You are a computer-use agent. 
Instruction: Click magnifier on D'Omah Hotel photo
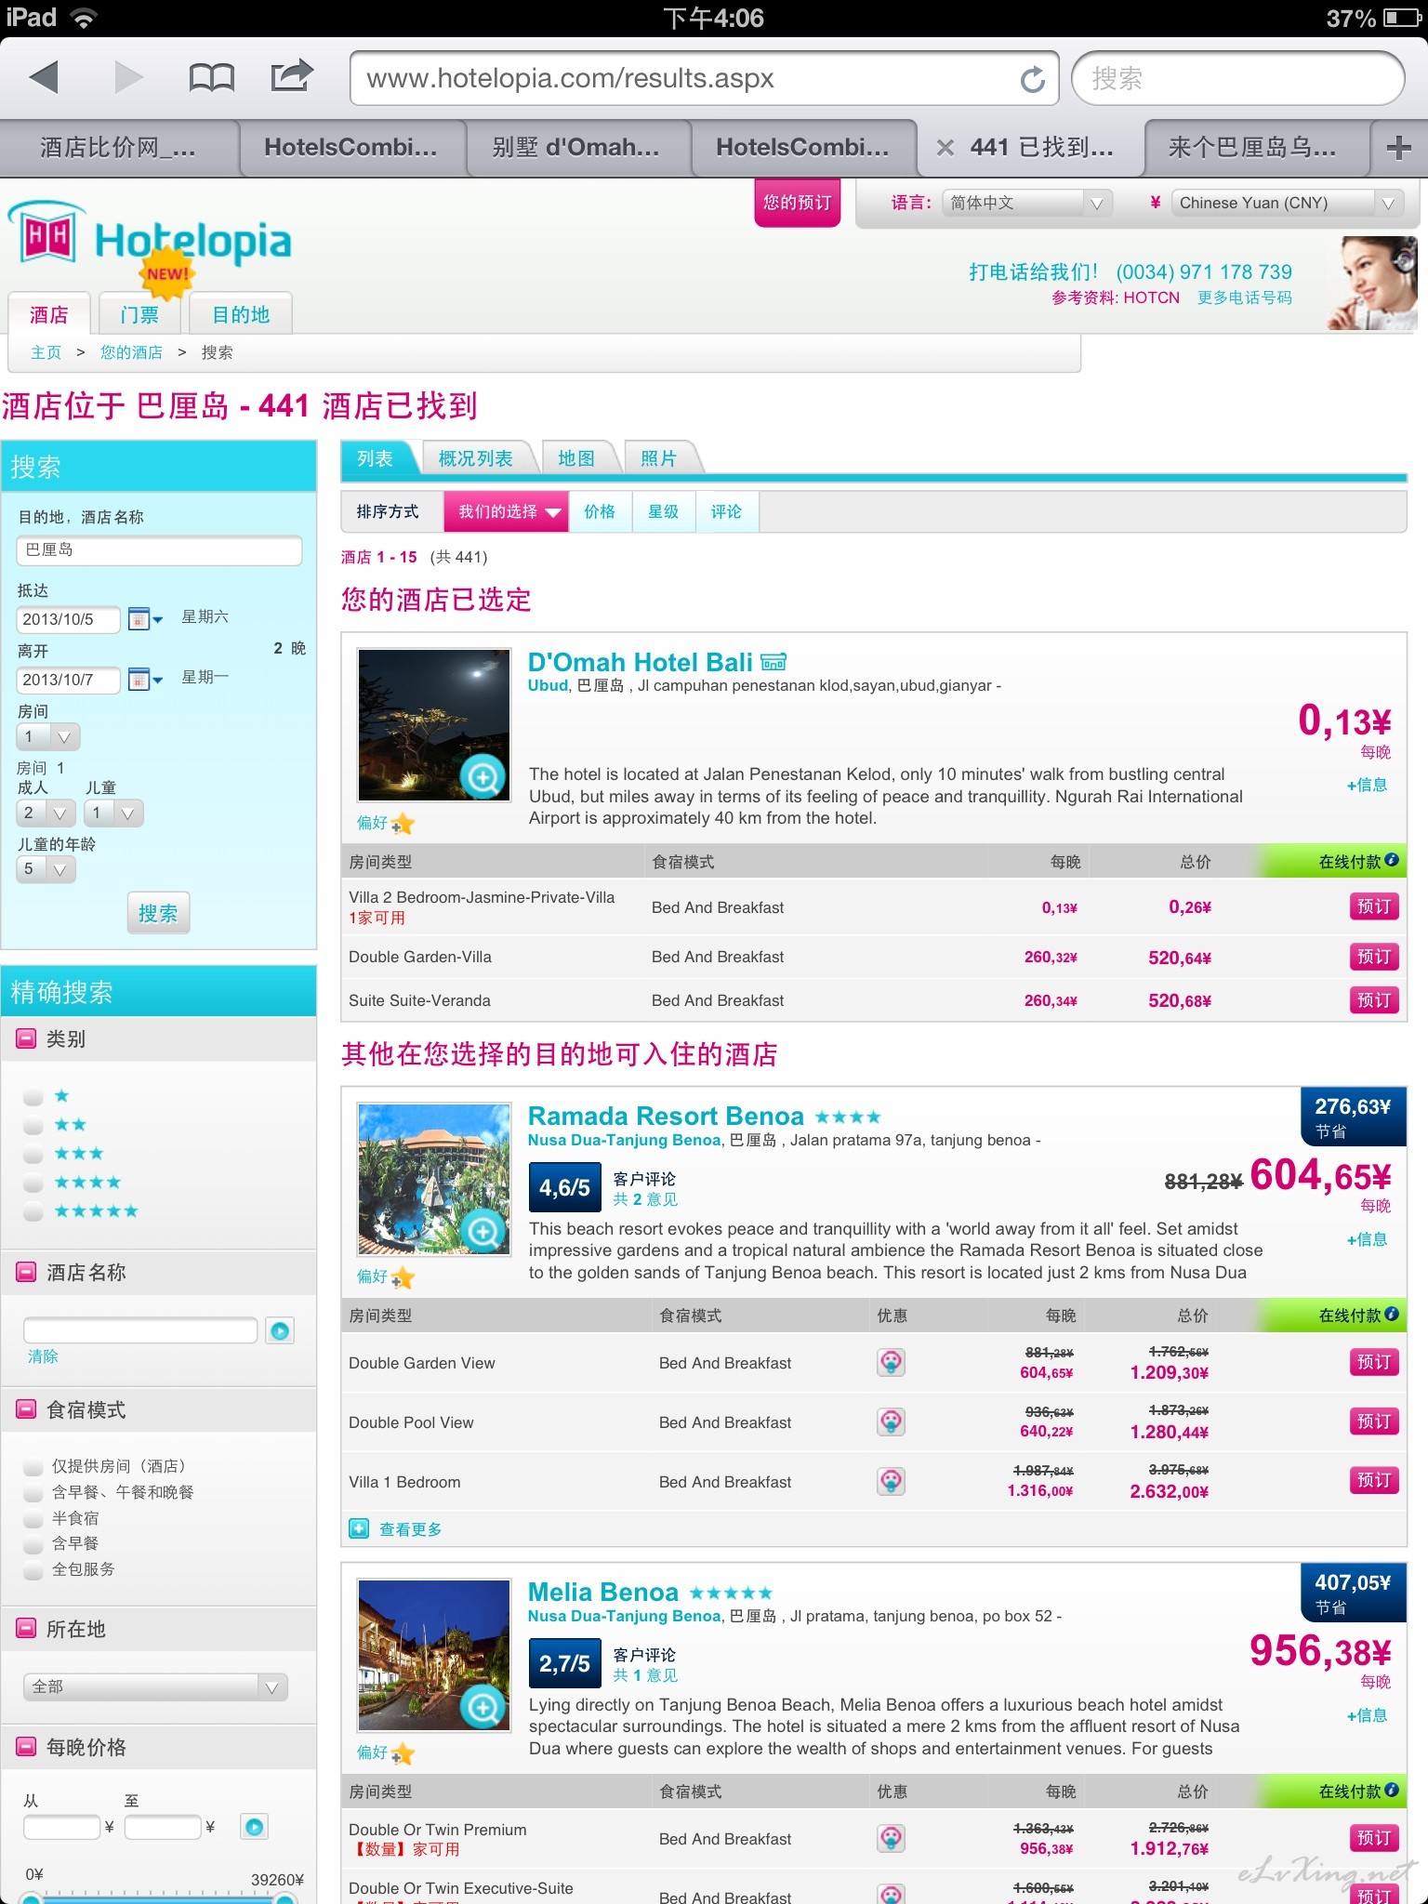point(483,776)
